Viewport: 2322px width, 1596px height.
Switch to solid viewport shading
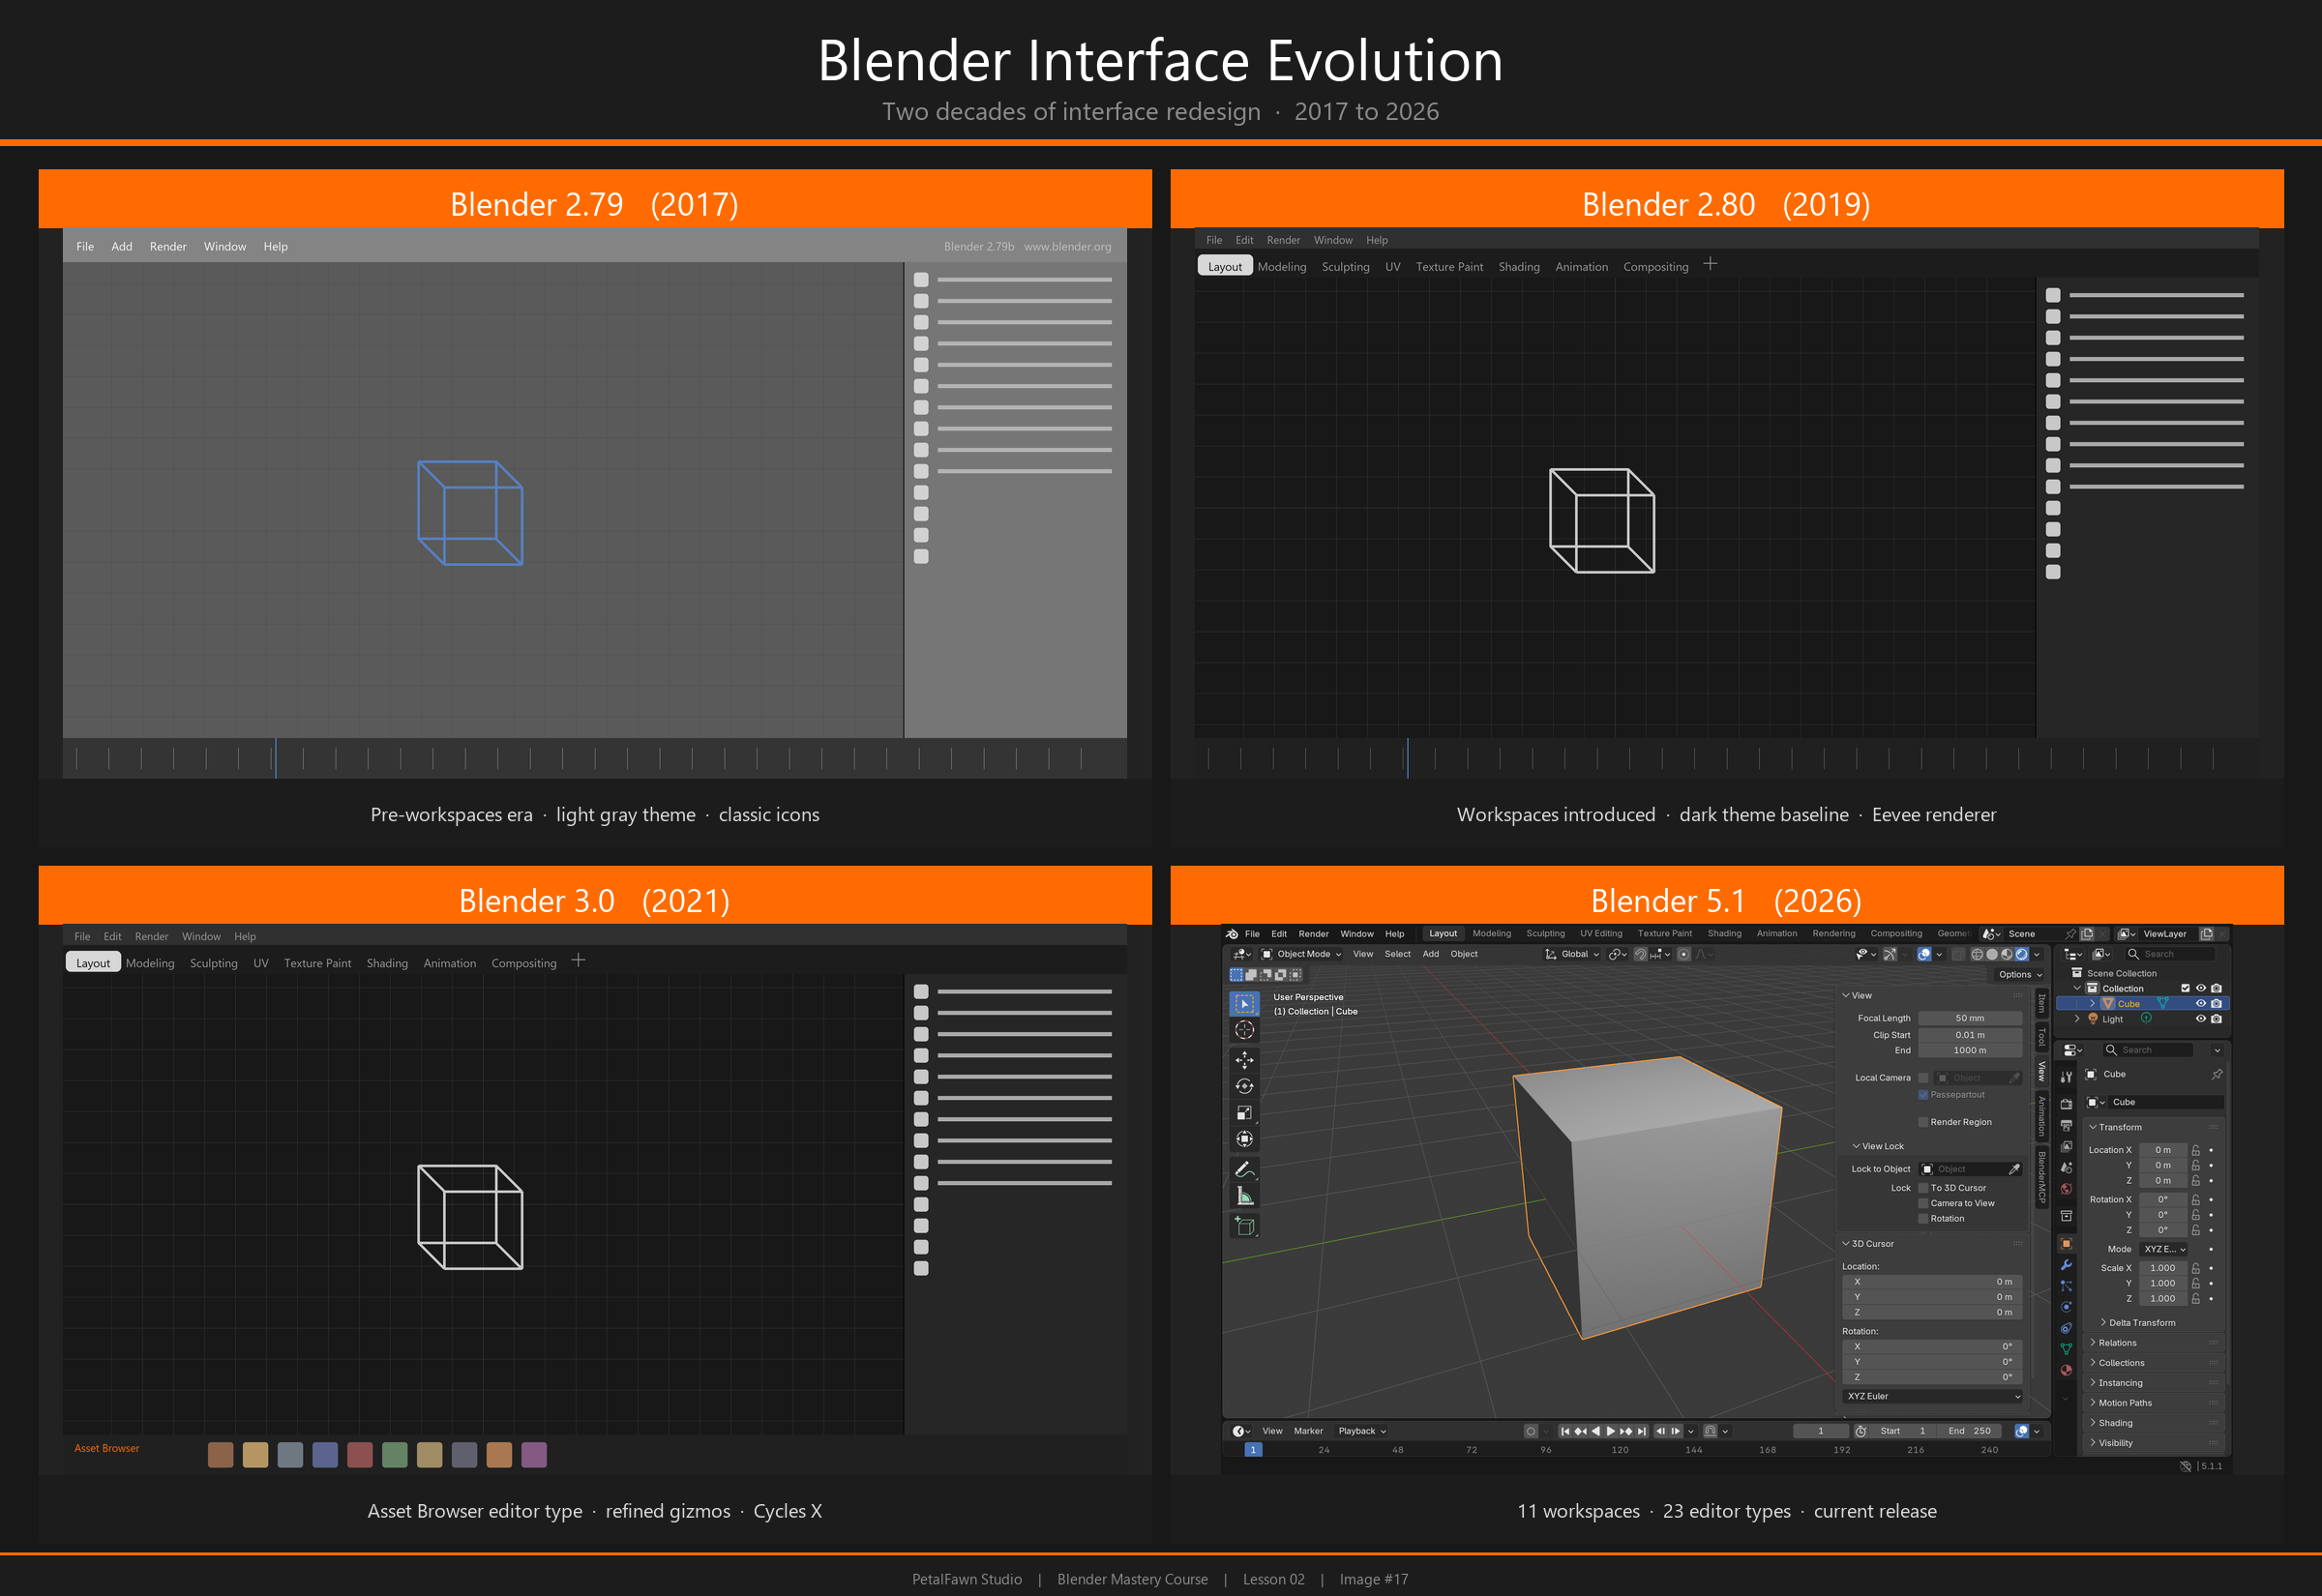pos(1992,954)
